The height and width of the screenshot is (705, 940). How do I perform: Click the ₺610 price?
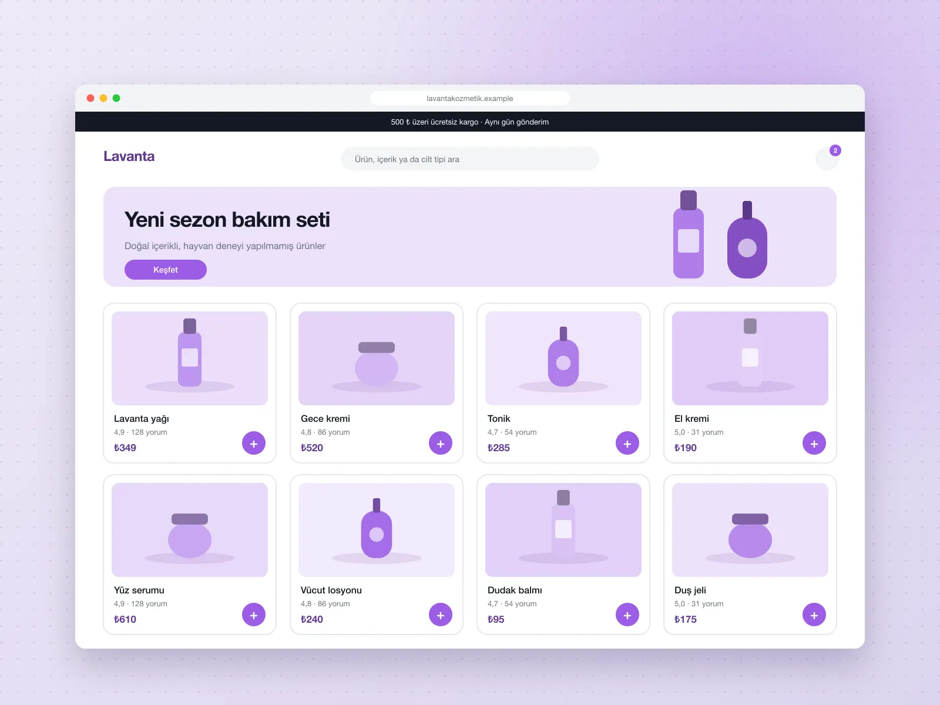point(125,619)
